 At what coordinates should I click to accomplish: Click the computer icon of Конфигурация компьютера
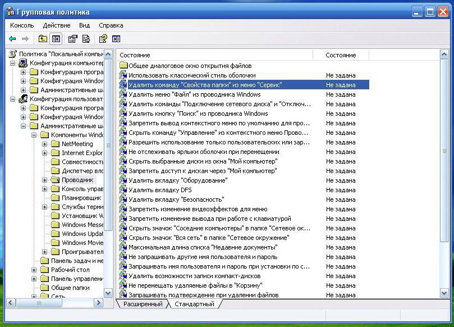tap(23, 63)
